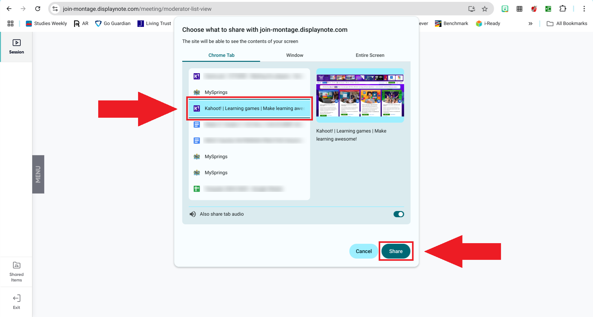
Task: Switch to the Window tab
Action: [295, 55]
